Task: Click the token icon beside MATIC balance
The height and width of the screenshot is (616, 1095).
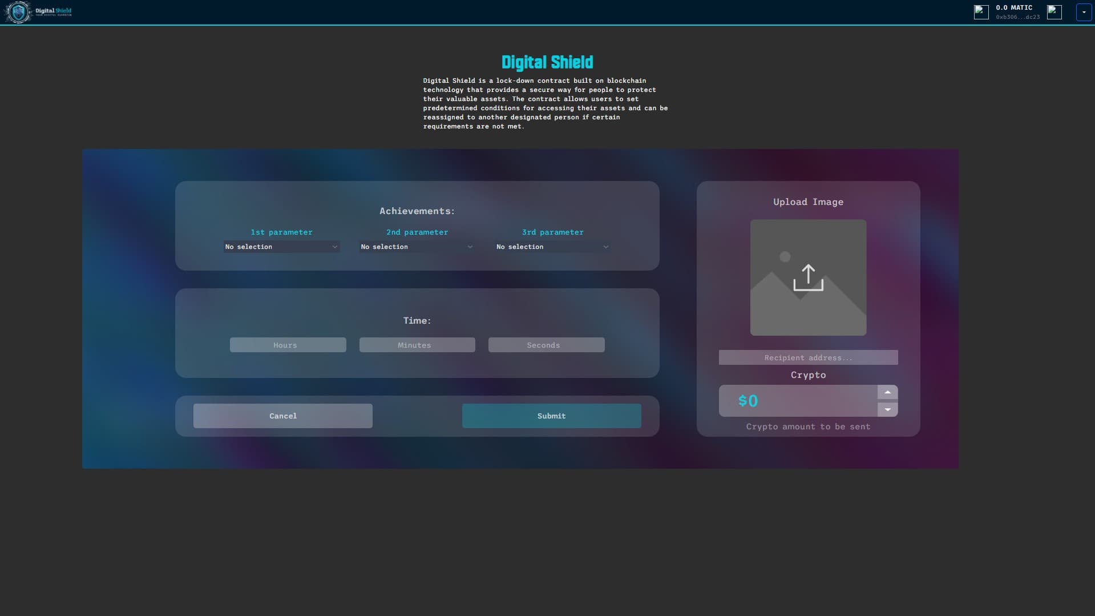Action: pyautogui.click(x=981, y=12)
